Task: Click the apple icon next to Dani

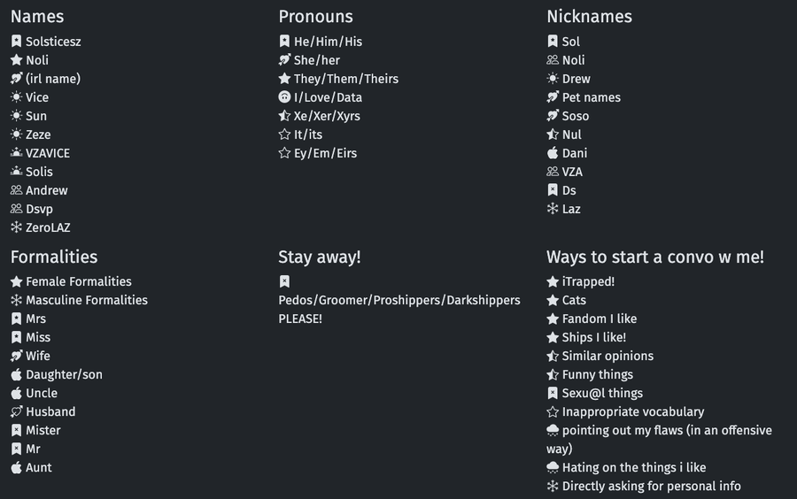Action: click(553, 153)
